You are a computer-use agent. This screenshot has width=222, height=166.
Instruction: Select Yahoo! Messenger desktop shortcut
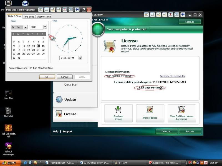tap(8, 149)
